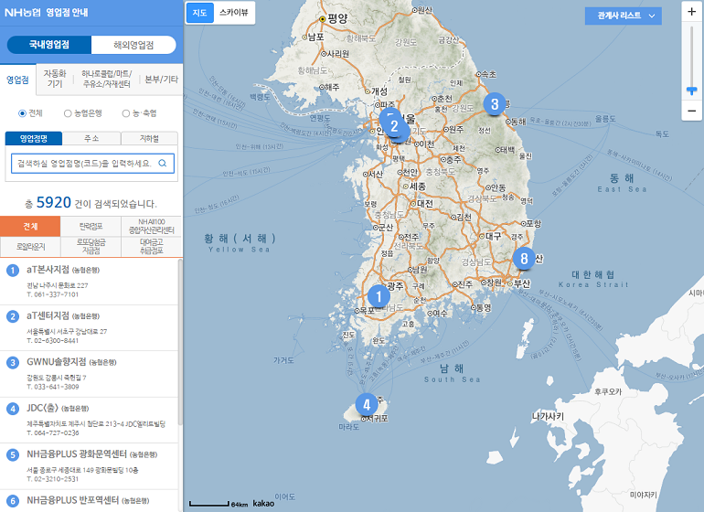Click the number 6 badge beside NH금융PLUS 반포역센터
704x512 pixels.
[13, 501]
